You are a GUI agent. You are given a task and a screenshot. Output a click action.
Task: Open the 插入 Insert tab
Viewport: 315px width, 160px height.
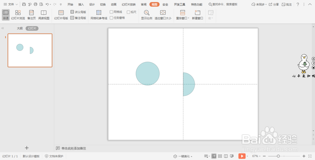pos(81,4)
